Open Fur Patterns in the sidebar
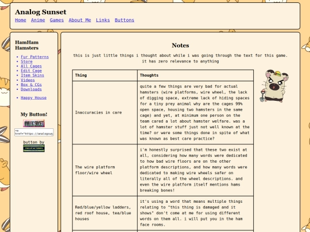This screenshot has width=310, height=232. click(35, 57)
